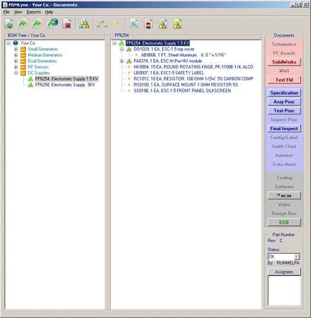Click the document search magnifier icon
The image size is (311, 318).
click(x=134, y=24)
